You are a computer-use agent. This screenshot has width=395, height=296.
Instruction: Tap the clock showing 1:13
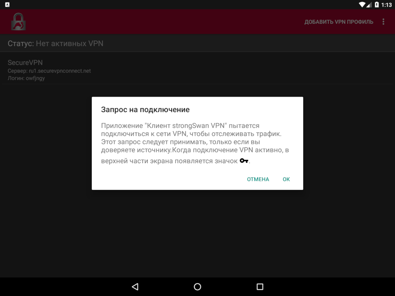(386, 5)
